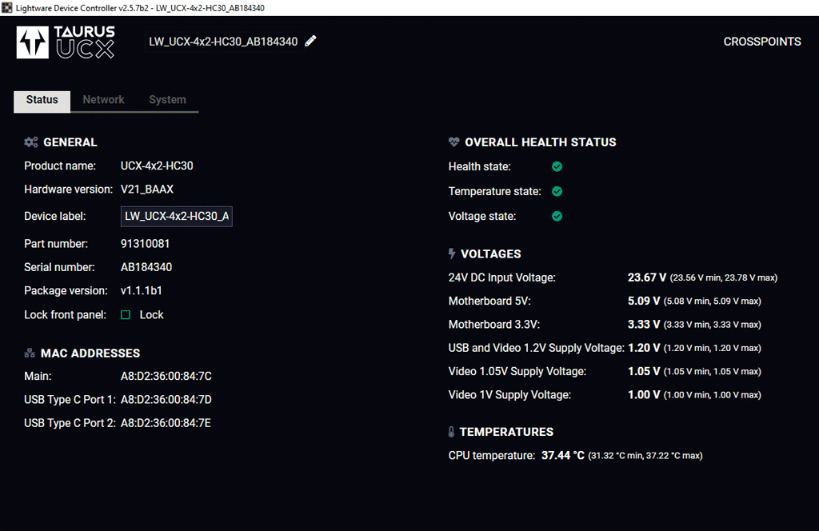
Task: Click the lightning icon beside VOLTAGES
Action: (x=452, y=254)
